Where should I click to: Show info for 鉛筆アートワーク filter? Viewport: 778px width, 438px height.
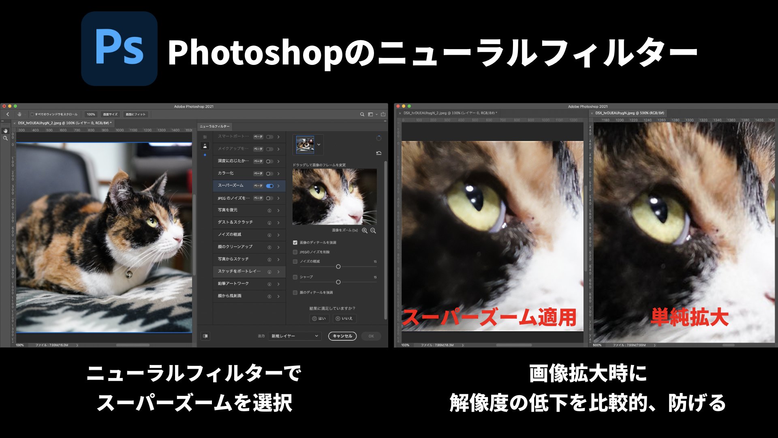pos(269,284)
